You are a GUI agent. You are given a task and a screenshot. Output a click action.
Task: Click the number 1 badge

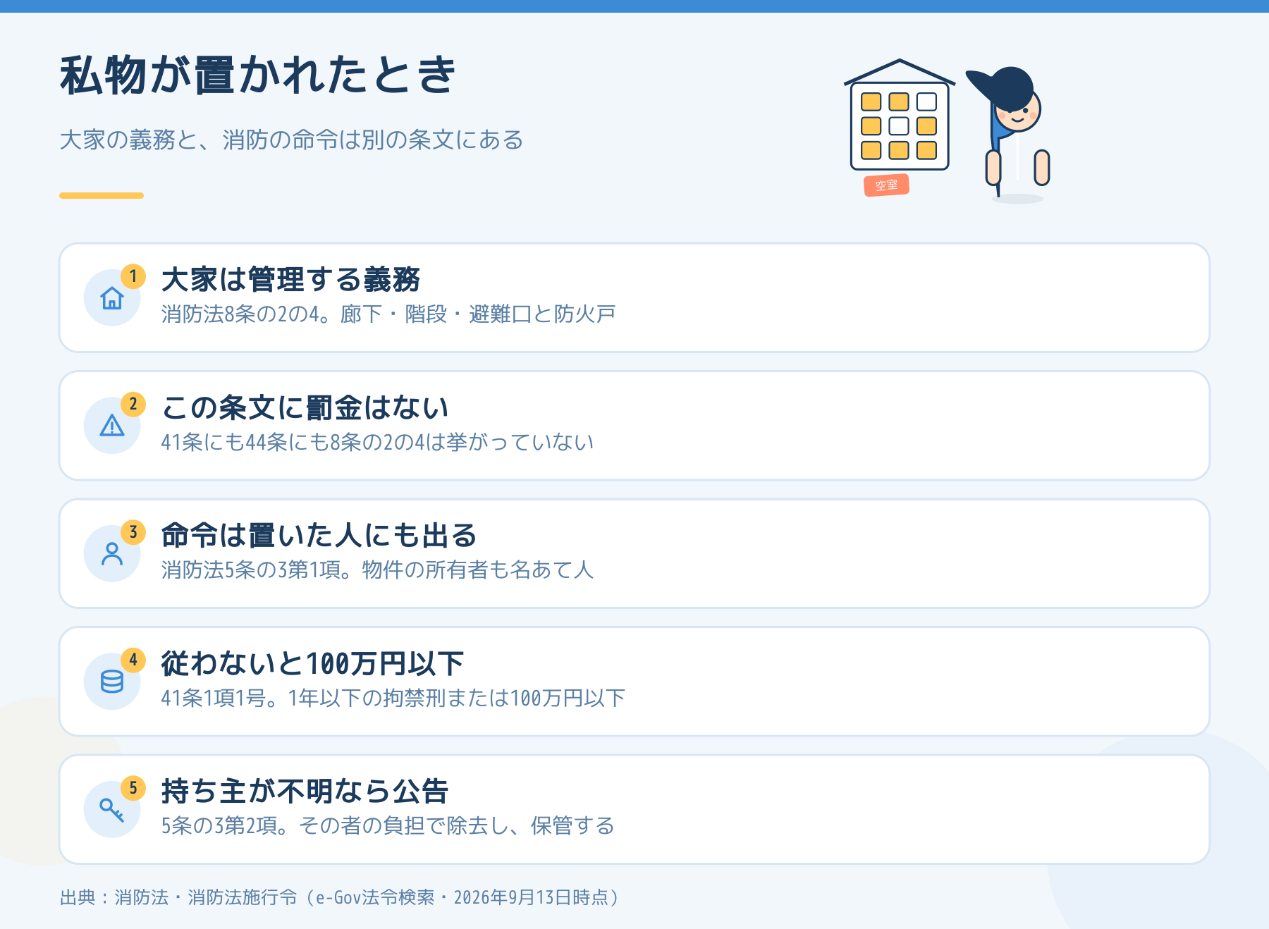click(x=133, y=276)
